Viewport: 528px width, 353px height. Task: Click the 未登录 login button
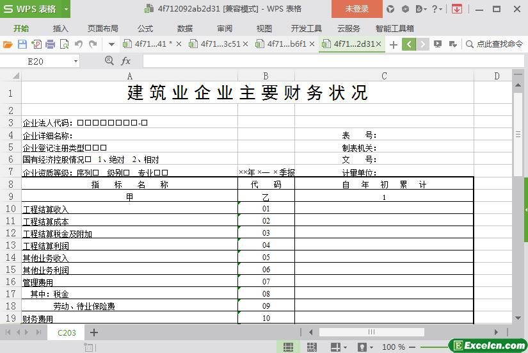point(357,9)
